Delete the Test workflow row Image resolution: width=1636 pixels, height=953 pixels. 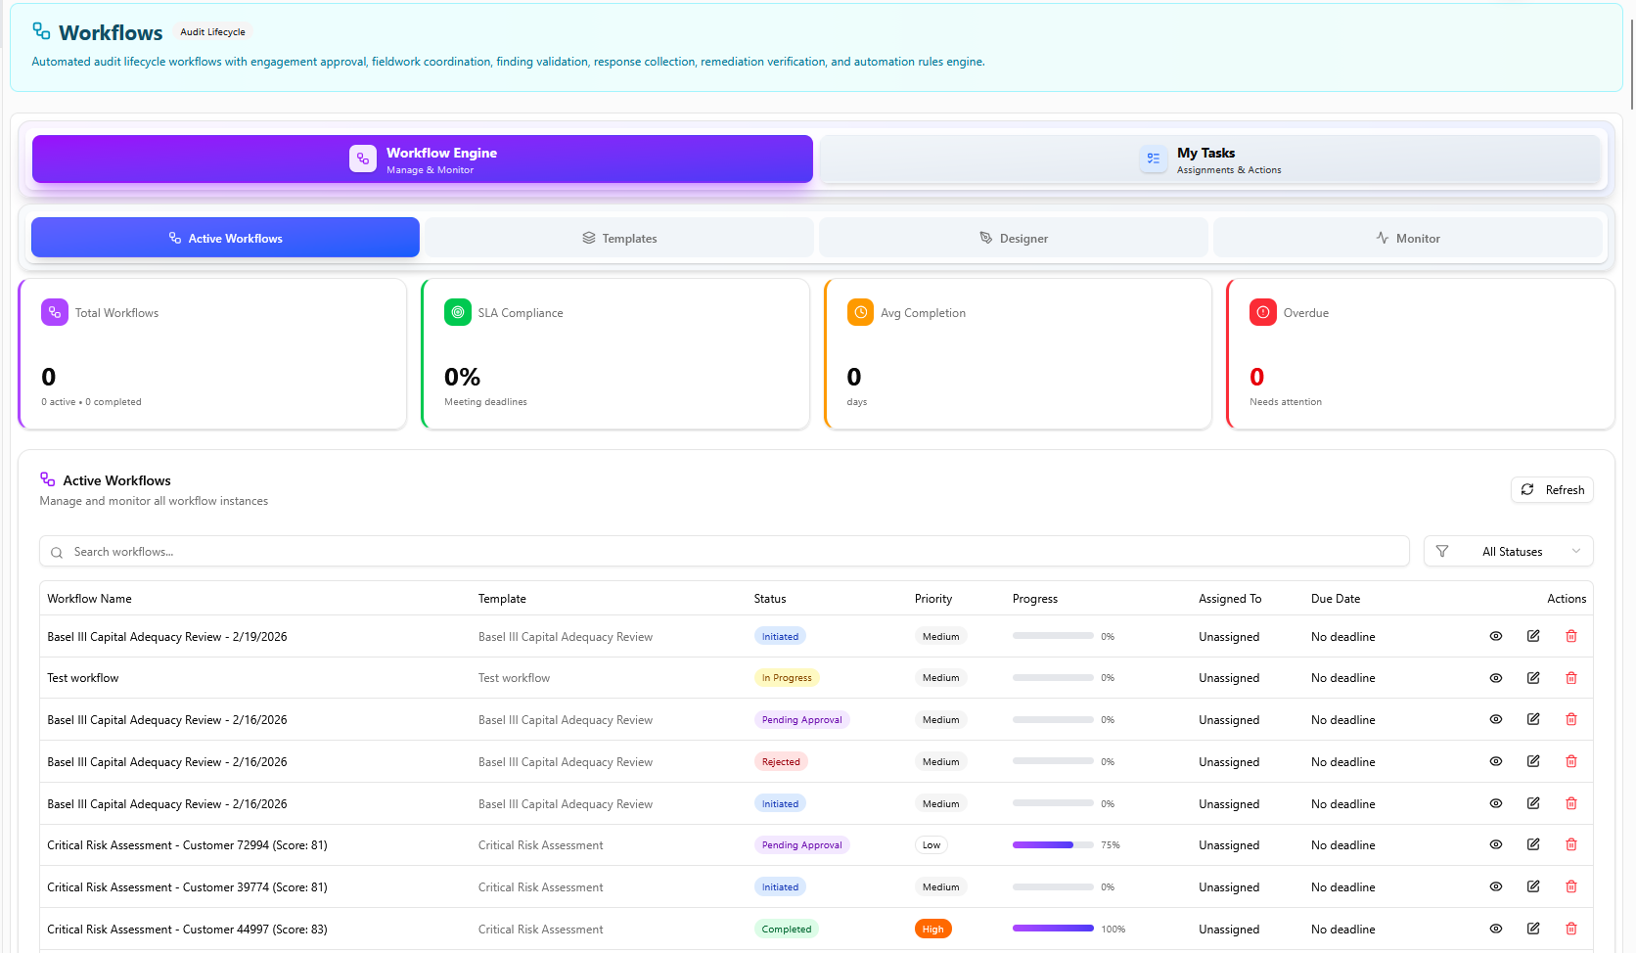click(x=1570, y=678)
